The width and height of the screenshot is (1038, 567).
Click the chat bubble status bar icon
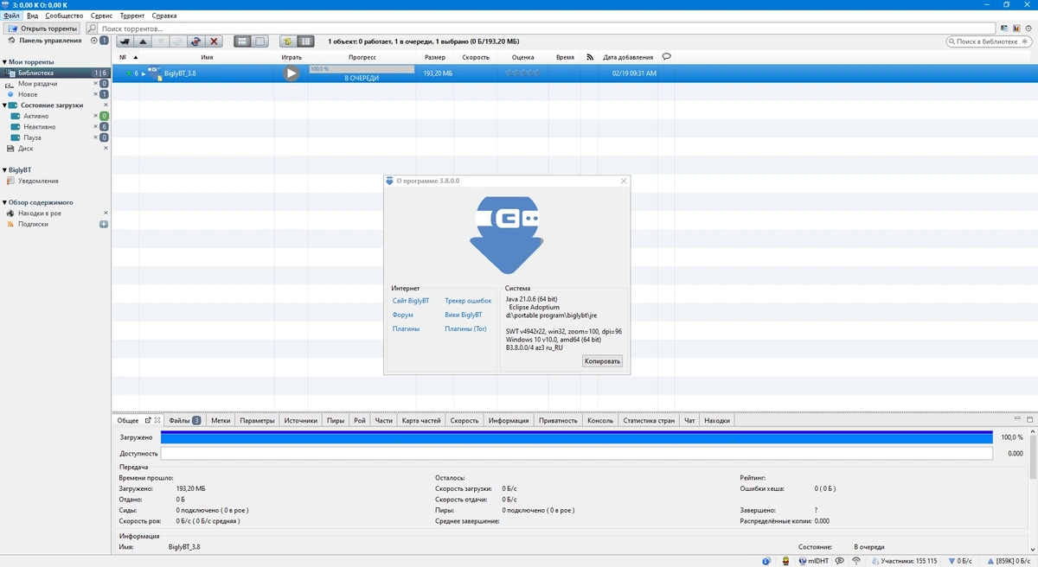[x=839, y=561]
